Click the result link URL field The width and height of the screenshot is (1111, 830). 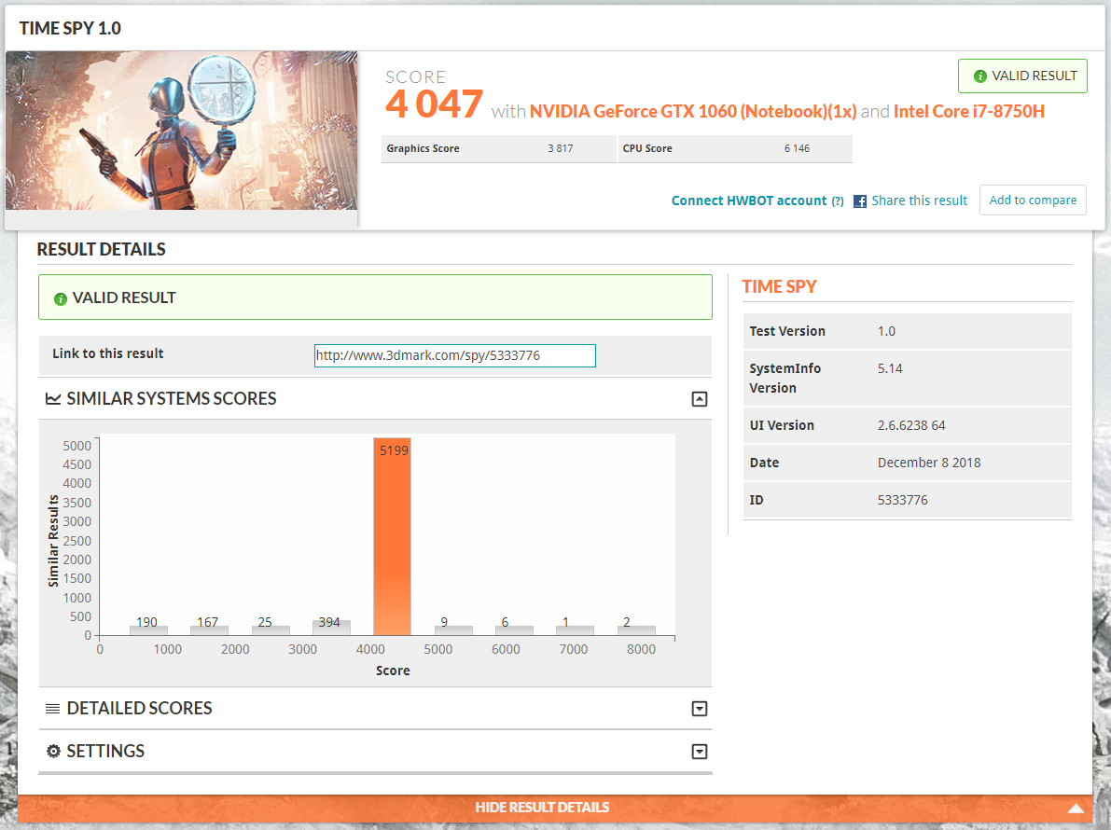[x=455, y=355]
